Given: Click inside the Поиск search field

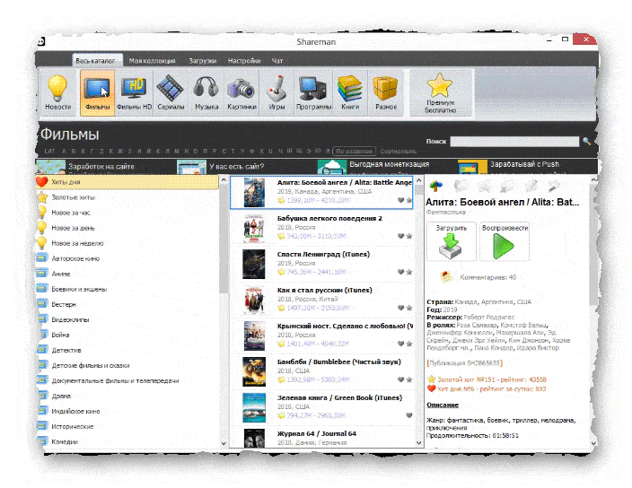Looking at the screenshot, I should tap(514, 142).
